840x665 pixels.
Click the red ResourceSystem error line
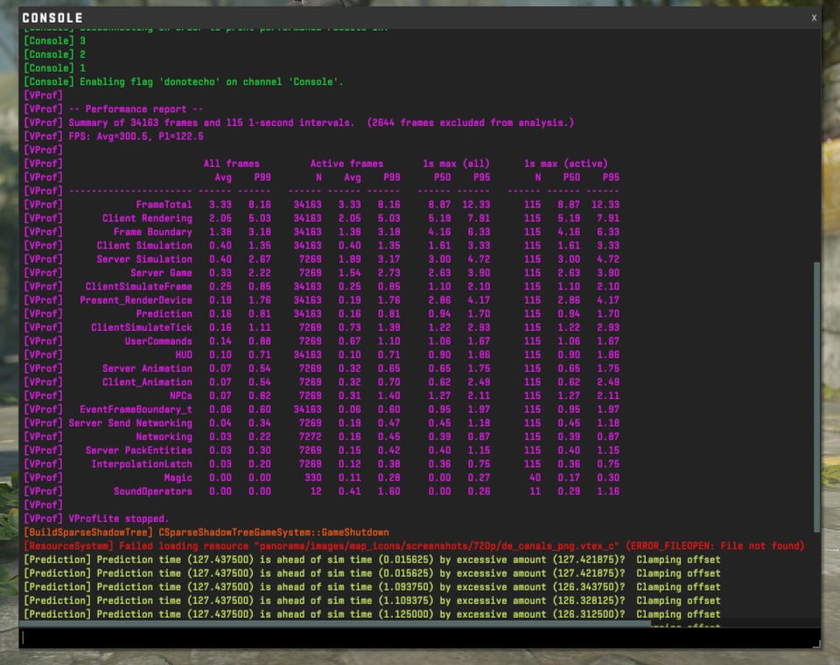(x=413, y=546)
